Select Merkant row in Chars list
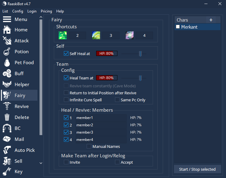Viewport: 226px width, 178px height. click(197, 27)
